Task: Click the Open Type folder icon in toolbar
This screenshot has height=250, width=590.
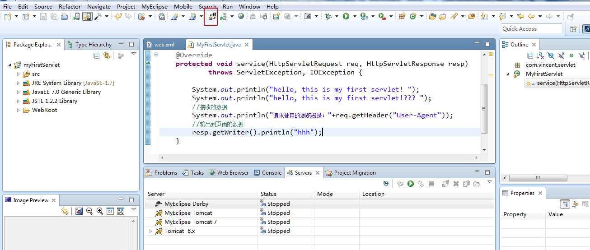Action: [x=432, y=16]
